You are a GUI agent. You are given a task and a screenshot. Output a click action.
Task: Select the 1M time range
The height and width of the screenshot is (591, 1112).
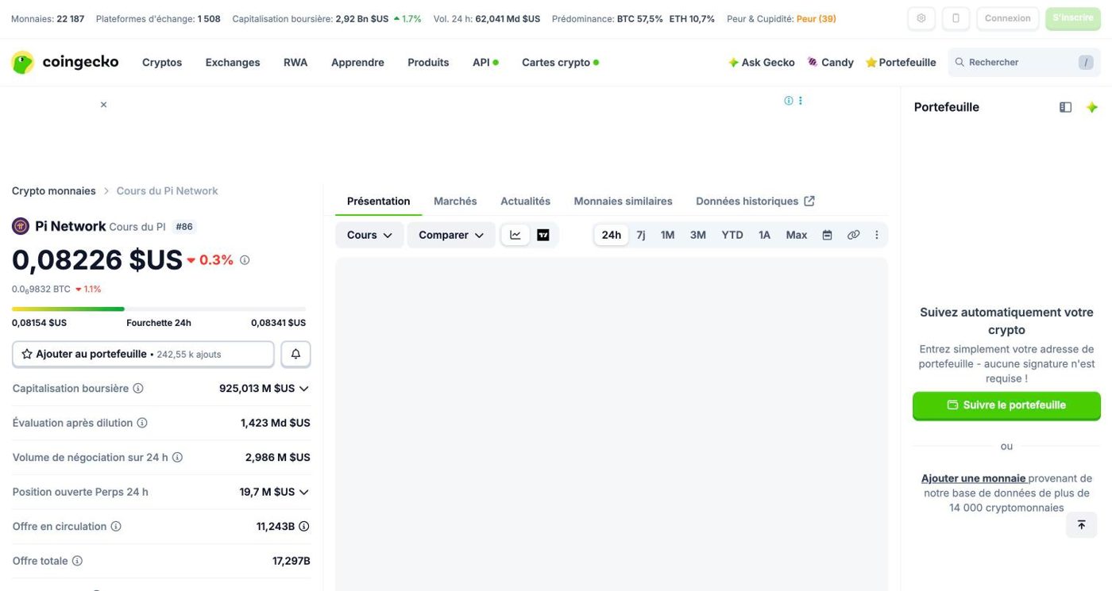(668, 235)
